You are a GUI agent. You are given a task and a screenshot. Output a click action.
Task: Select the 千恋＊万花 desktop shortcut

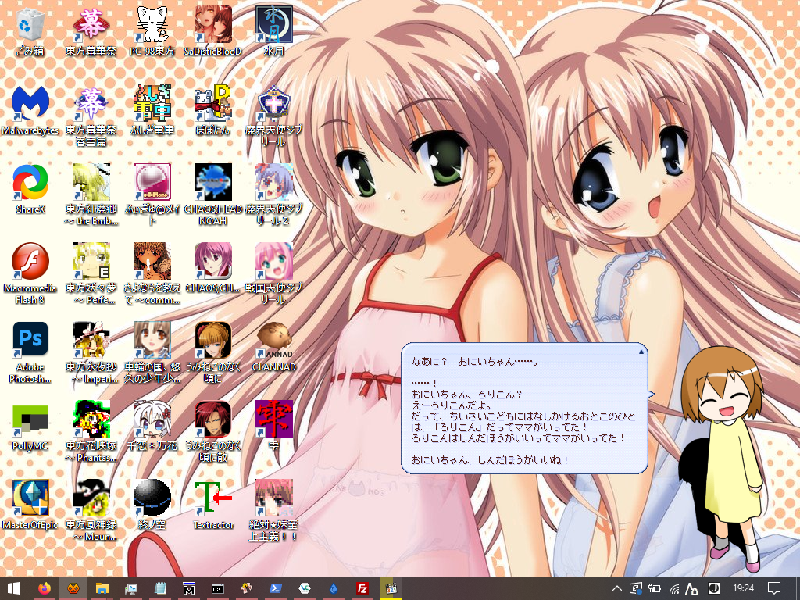click(x=152, y=426)
